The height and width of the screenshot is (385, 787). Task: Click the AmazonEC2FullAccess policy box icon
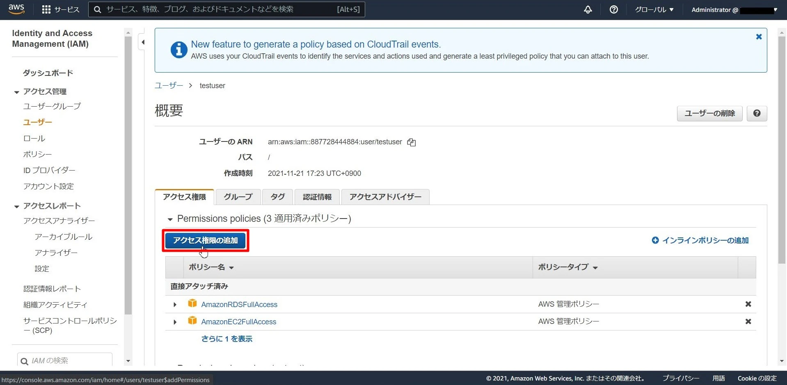coord(192,321)
